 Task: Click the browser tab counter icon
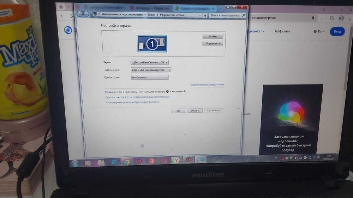[61, 7]
